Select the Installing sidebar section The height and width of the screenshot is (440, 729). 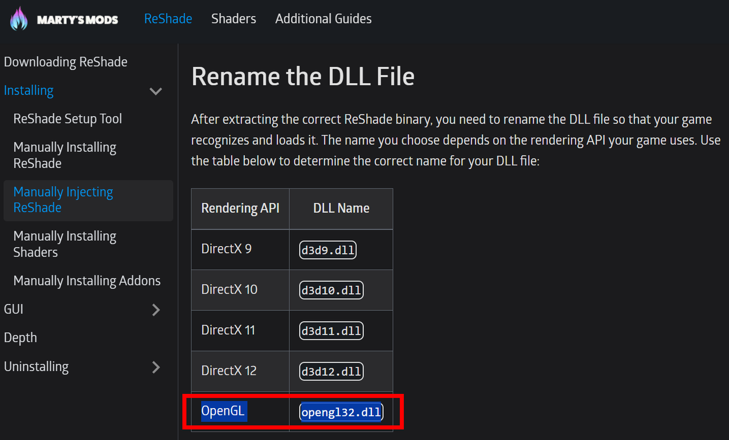(28, 91)
